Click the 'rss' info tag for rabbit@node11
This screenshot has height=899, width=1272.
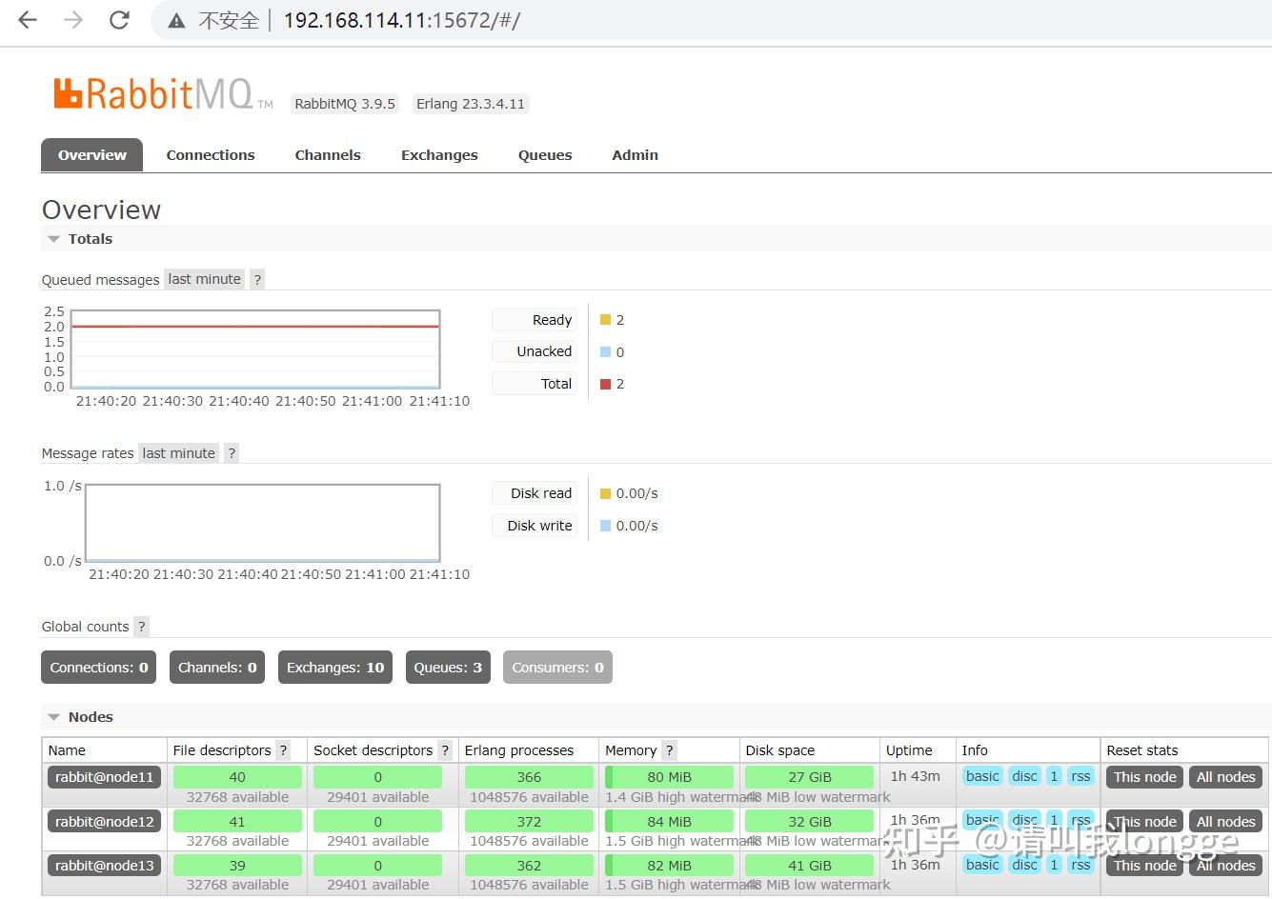(1080, 776)
